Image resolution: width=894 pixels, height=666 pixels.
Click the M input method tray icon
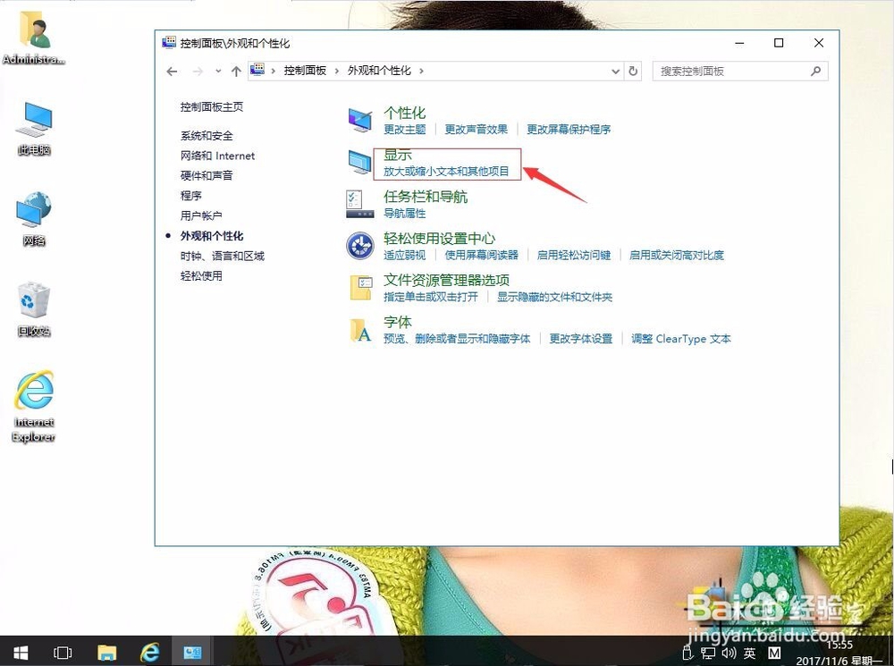click(774, 653)
